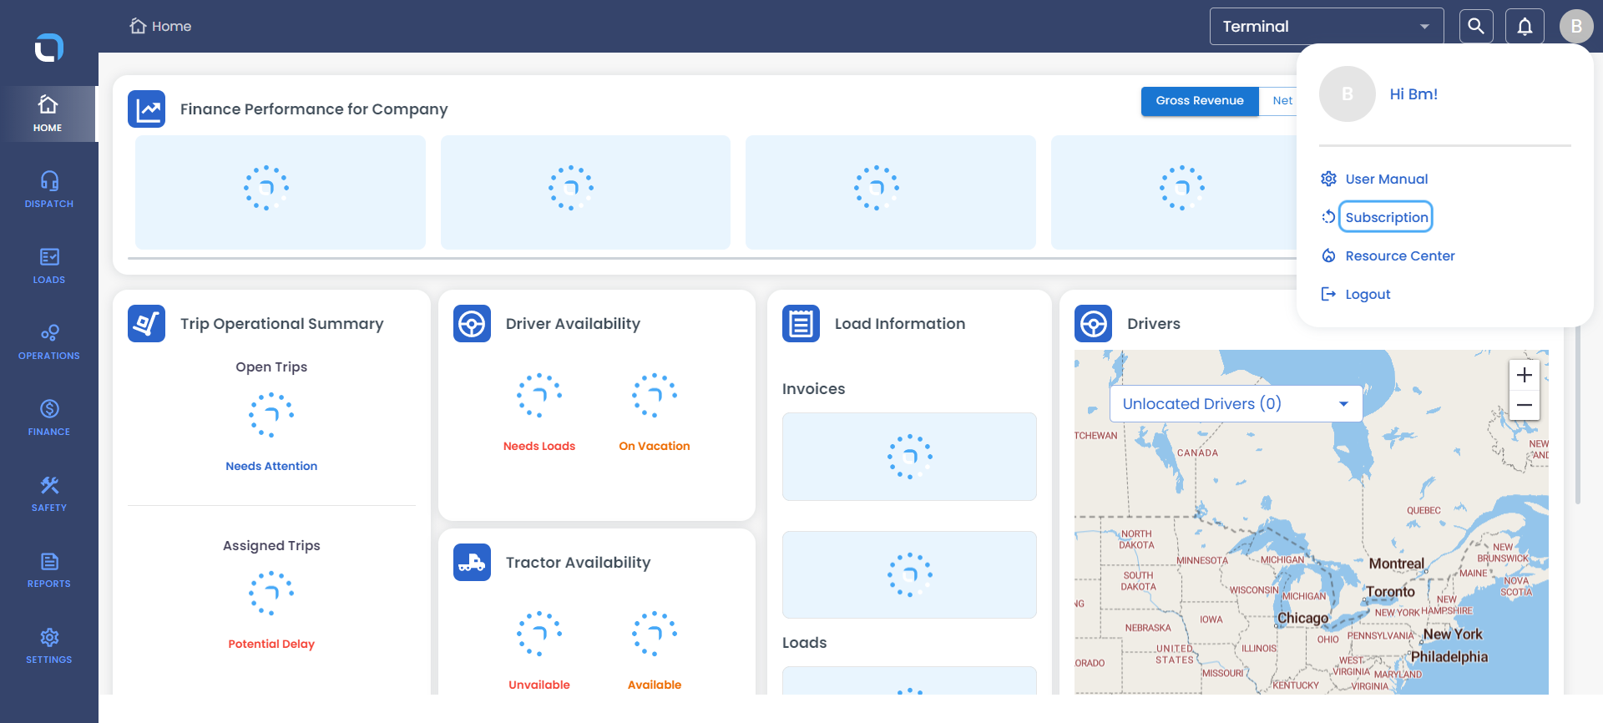The image size is (1603, 723).
Task: Click Chicago on the drivers map
Action: click(1302, 618)
